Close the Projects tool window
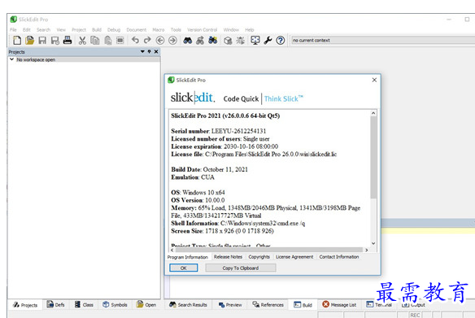 tap(156, 51)
